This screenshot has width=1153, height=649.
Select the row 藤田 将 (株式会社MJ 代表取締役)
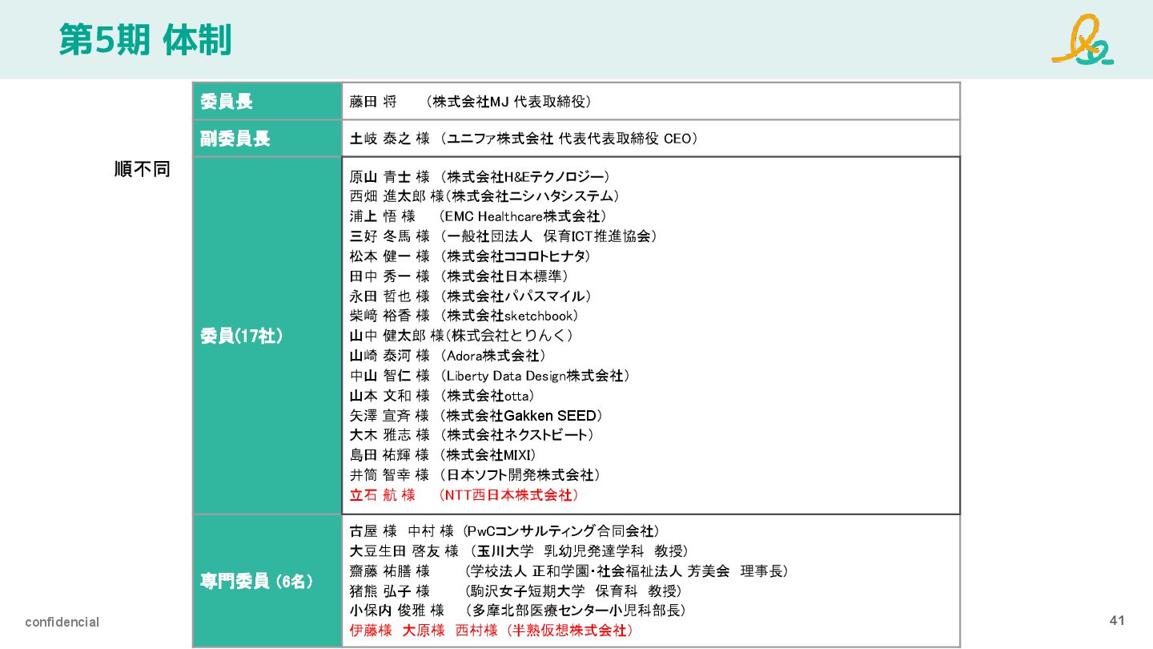click(651, 101)
